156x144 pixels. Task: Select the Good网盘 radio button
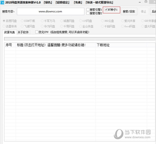(122, 26)
